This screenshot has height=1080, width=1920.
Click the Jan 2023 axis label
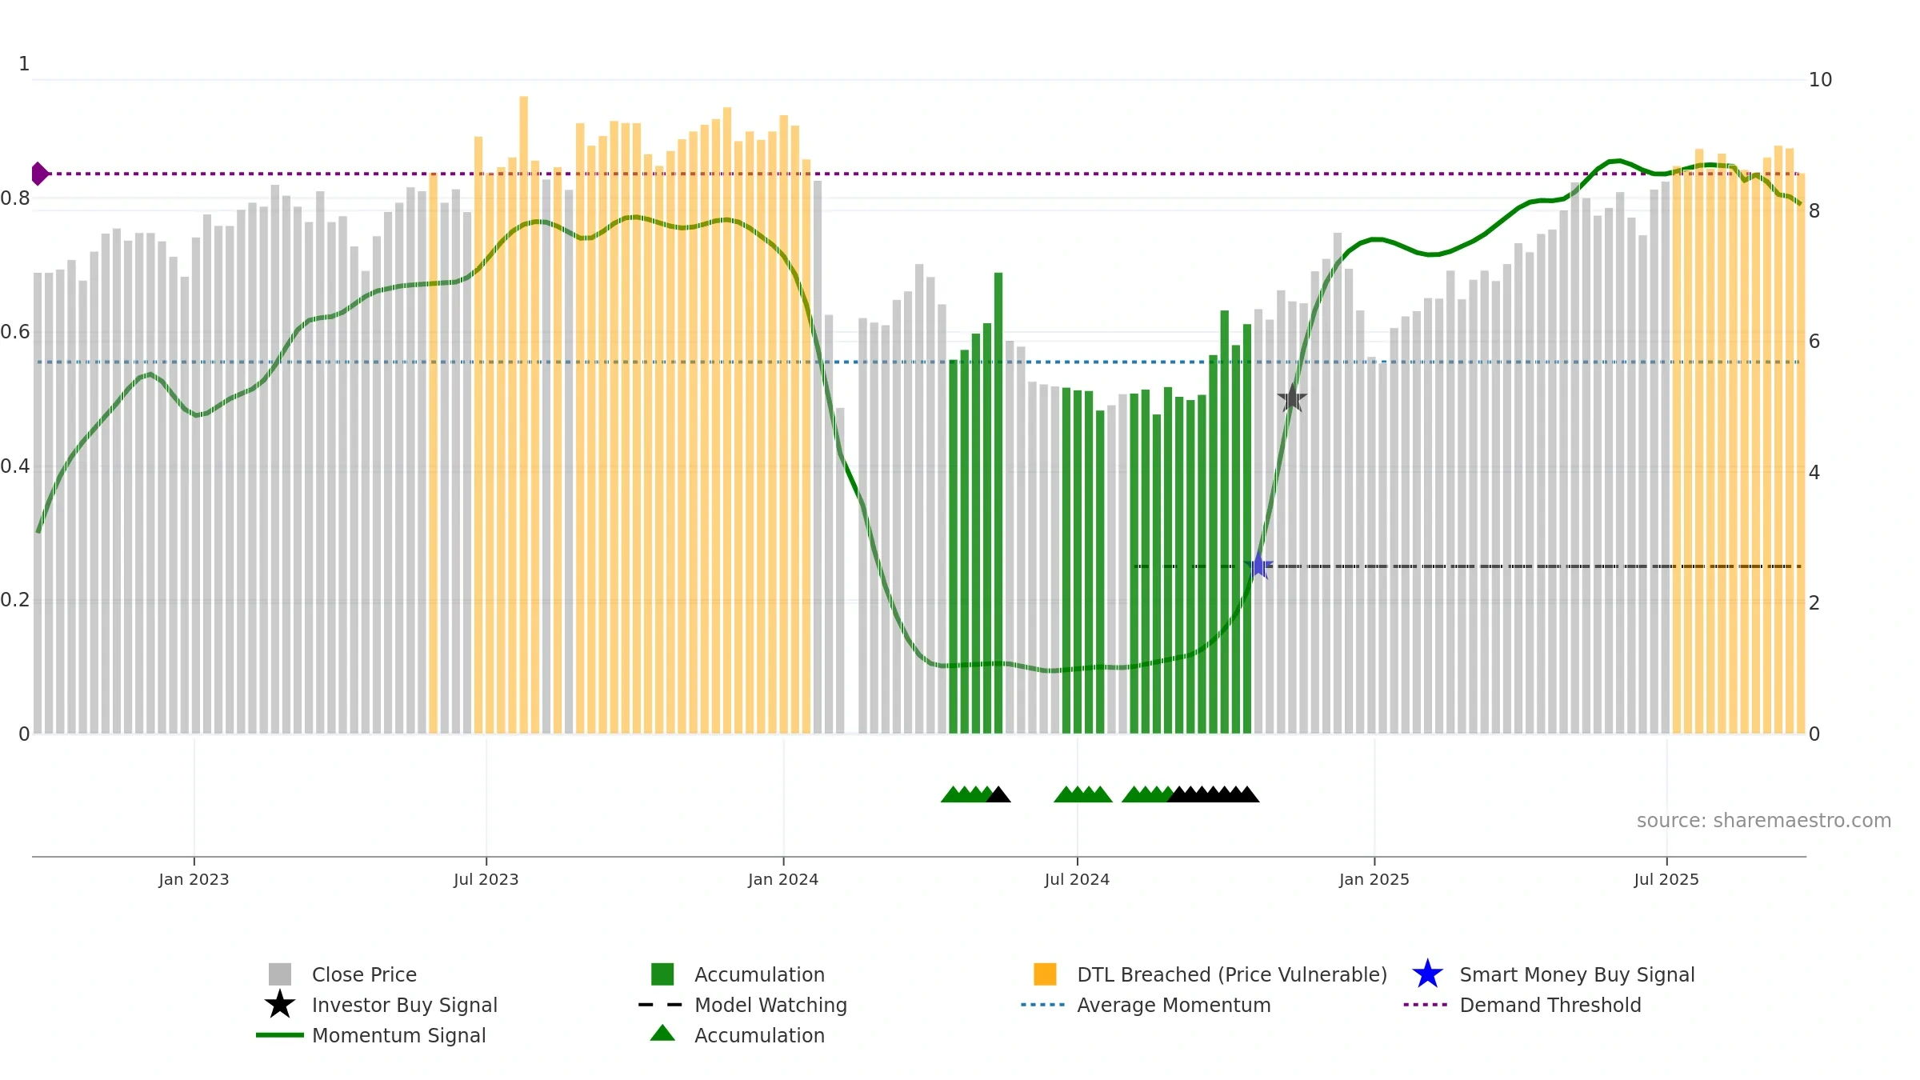tap(194, 879)
